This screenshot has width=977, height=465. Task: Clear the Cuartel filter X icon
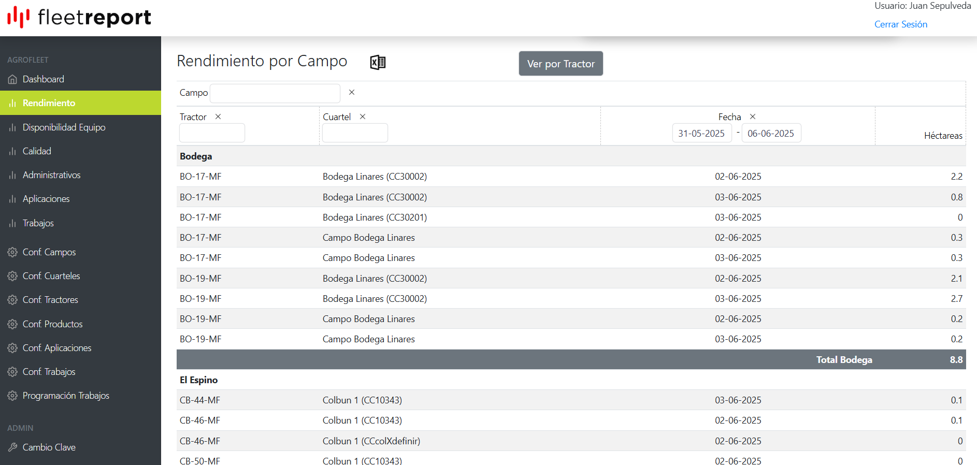pyautogui.click(x=363, y=117)
